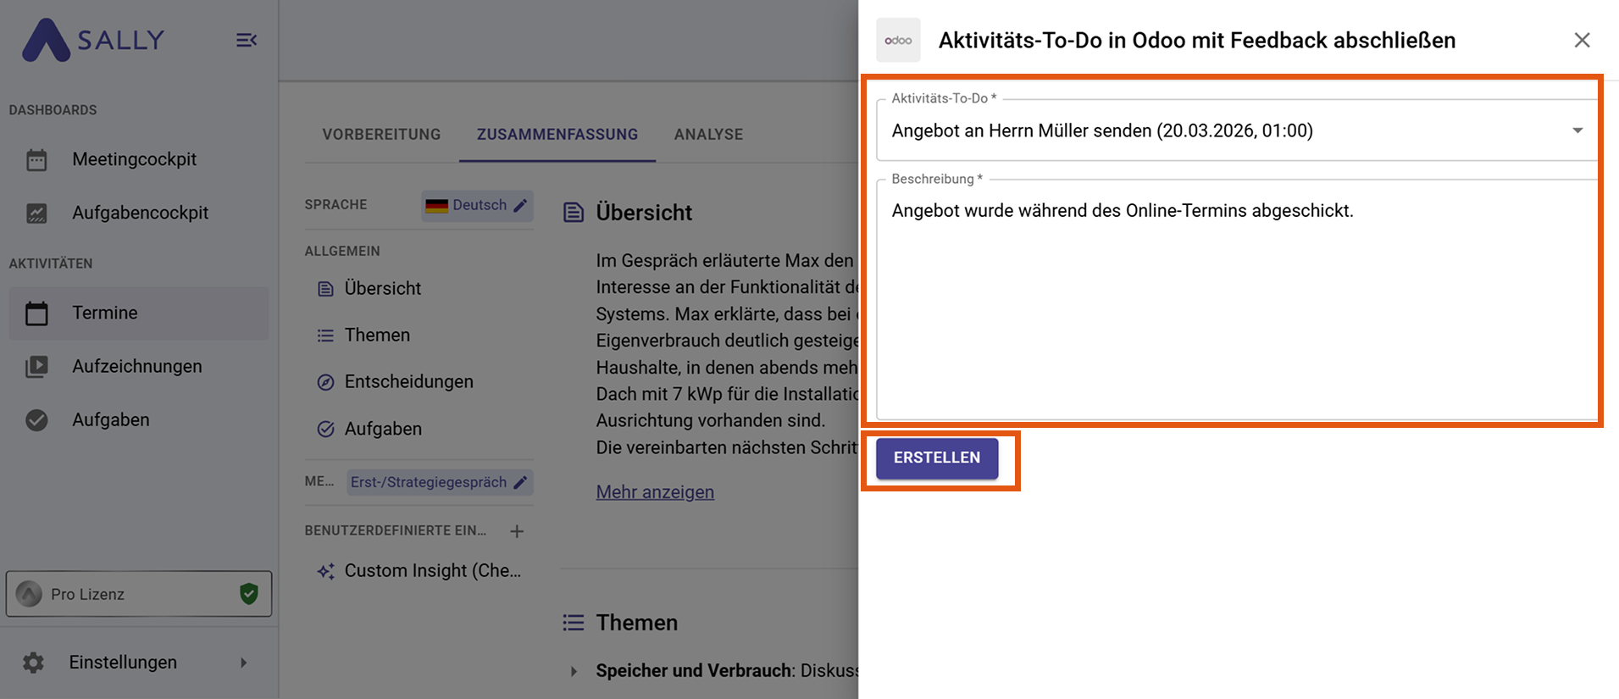Viewport: 1619px width, 699px height.
Task: Click the Mehr anzeigen link
Action: (x=655, y=492)
